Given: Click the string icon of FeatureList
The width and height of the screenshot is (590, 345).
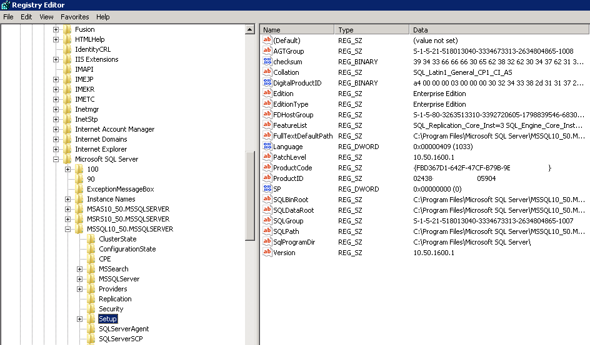Looking at the screenshot, I should pos(267,125).
